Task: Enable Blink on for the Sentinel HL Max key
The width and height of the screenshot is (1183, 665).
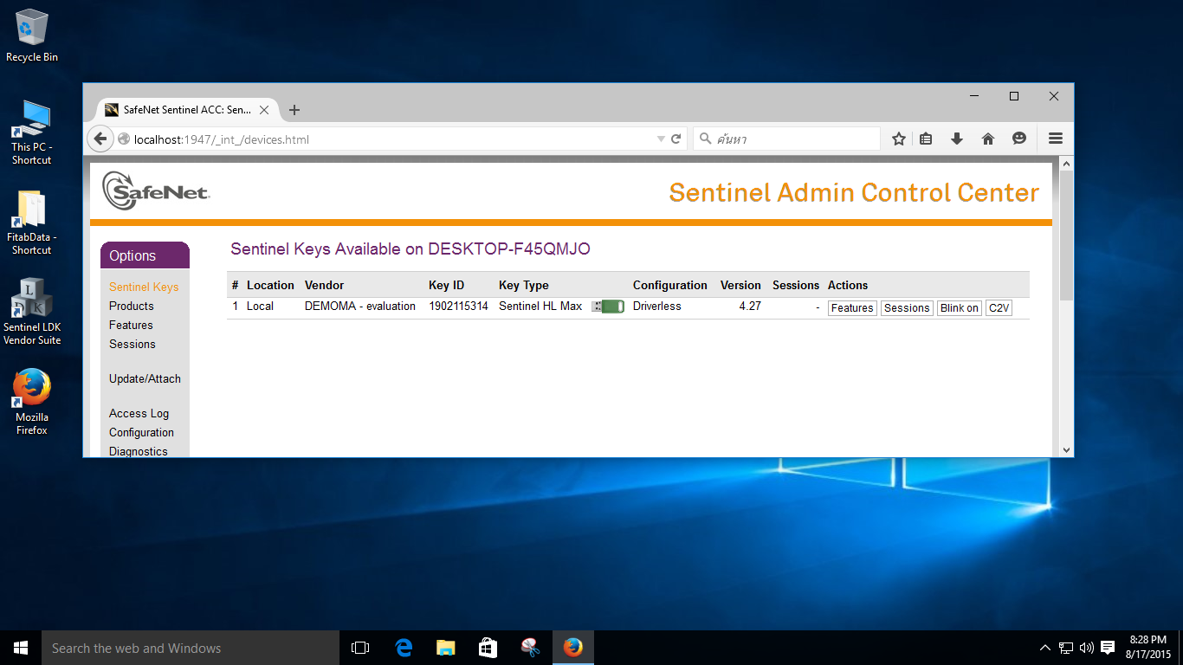Action: point(959,307)
